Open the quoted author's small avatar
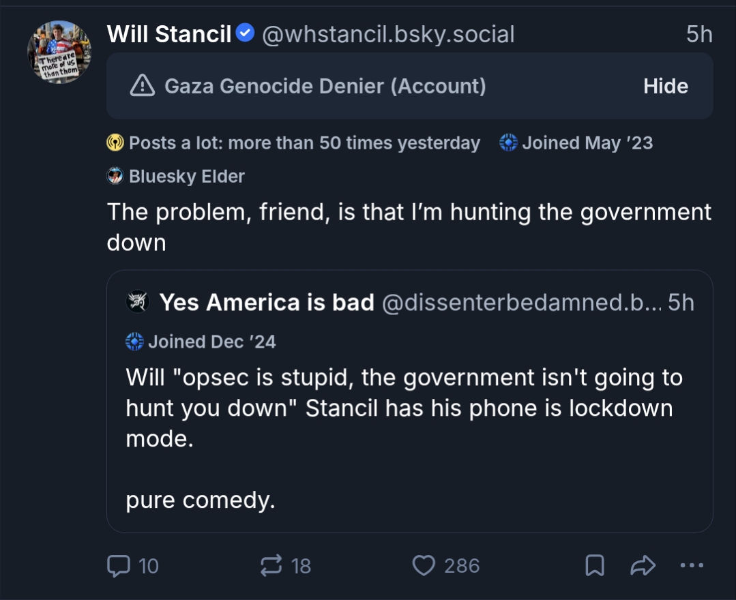Screen dimensions: 736x600 [138, 302]
